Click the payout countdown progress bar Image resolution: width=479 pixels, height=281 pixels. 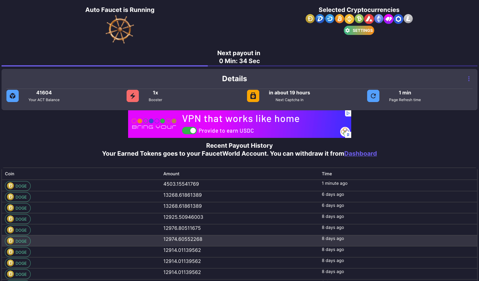tap(239, 66)
